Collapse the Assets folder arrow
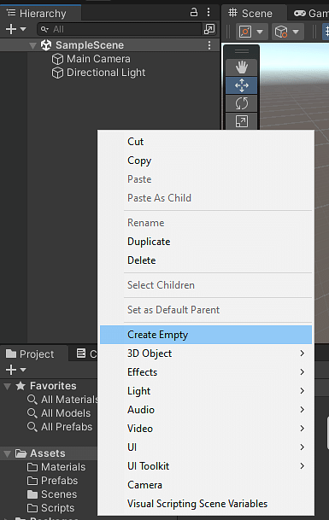This screenshot has height=520, width=329. tap(8, 453)
